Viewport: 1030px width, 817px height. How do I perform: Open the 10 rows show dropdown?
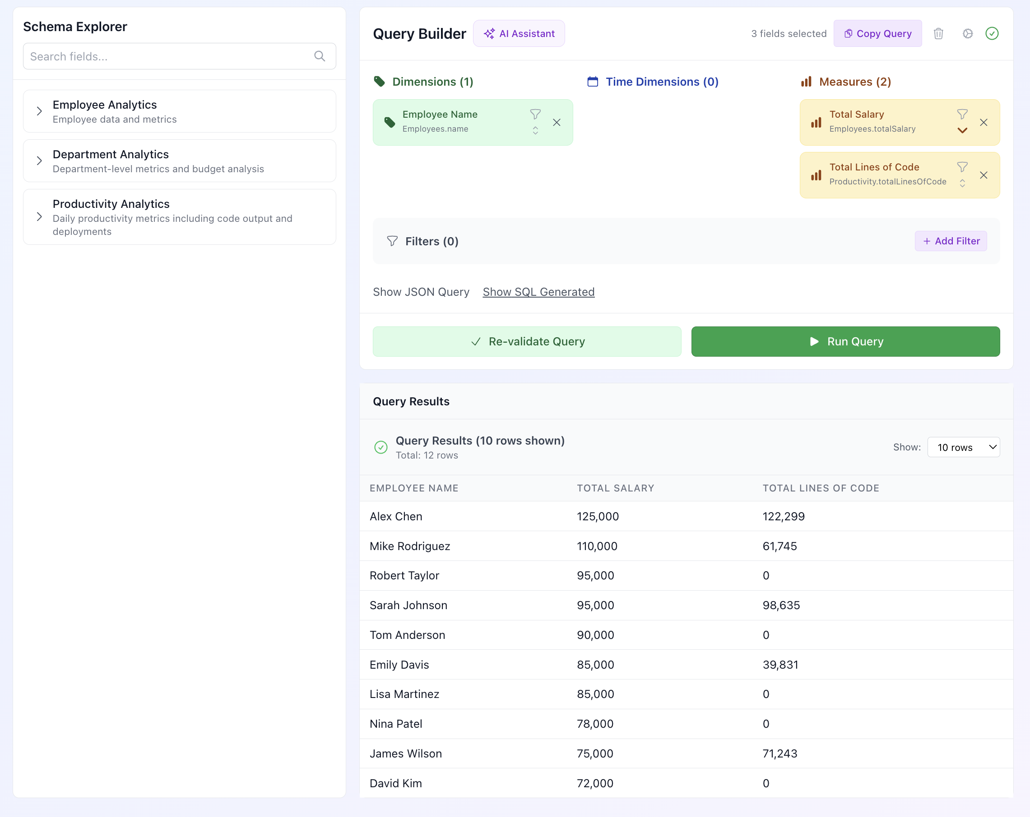(963, 447)
